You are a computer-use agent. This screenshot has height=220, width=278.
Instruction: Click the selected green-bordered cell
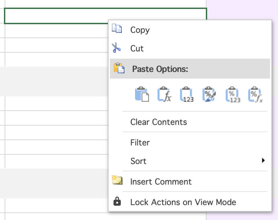pyautogui.click(x=56, y=16)
